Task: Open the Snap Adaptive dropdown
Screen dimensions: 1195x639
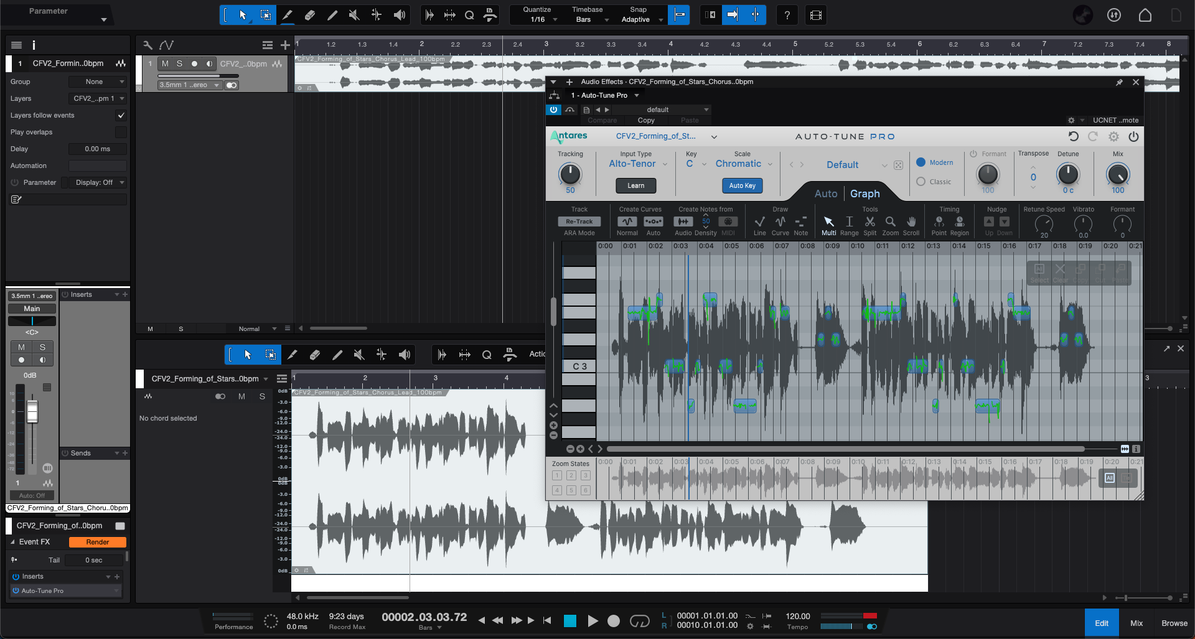Action: (641, 19)
